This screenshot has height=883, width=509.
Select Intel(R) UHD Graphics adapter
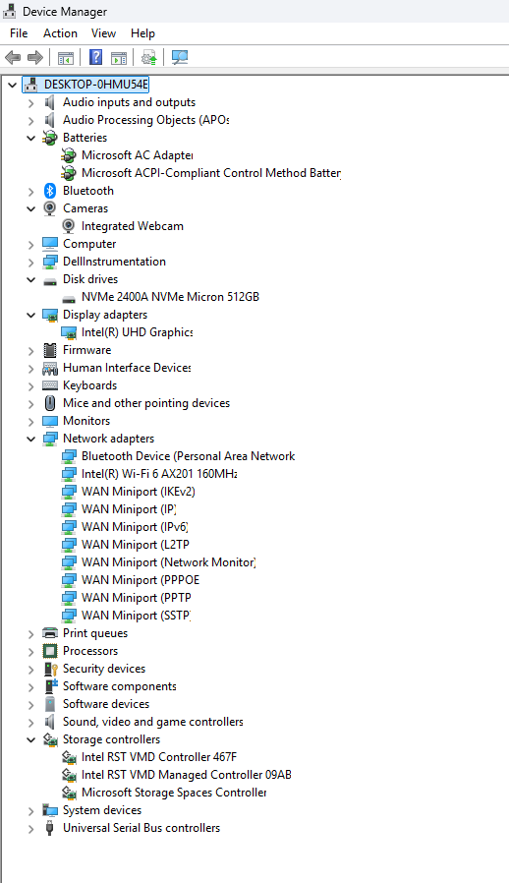[x=137, y=332]
